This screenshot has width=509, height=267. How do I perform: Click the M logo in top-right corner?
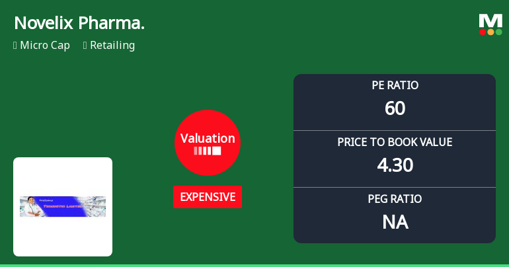click(490, 20)
